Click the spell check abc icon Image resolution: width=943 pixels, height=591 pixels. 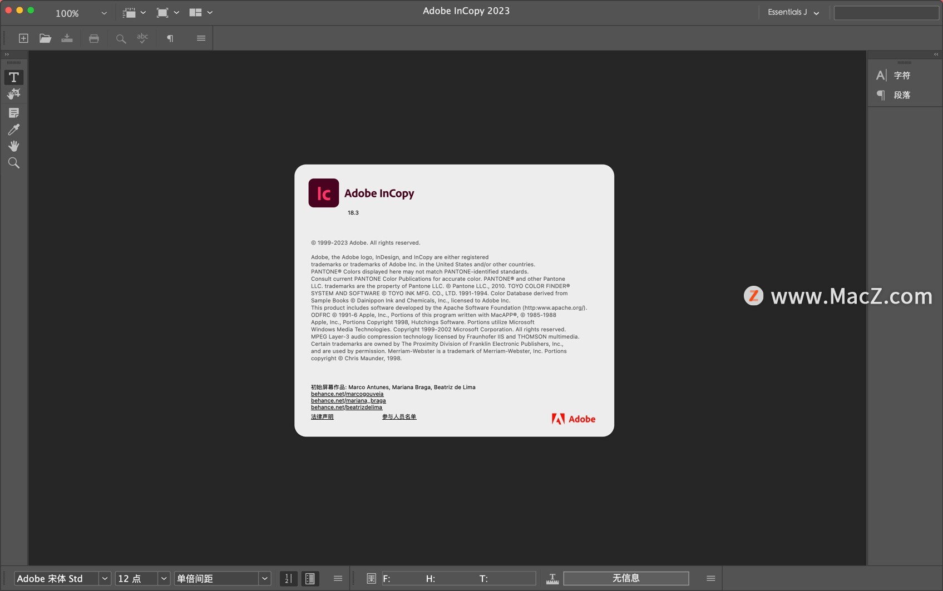tap(142, 38)
